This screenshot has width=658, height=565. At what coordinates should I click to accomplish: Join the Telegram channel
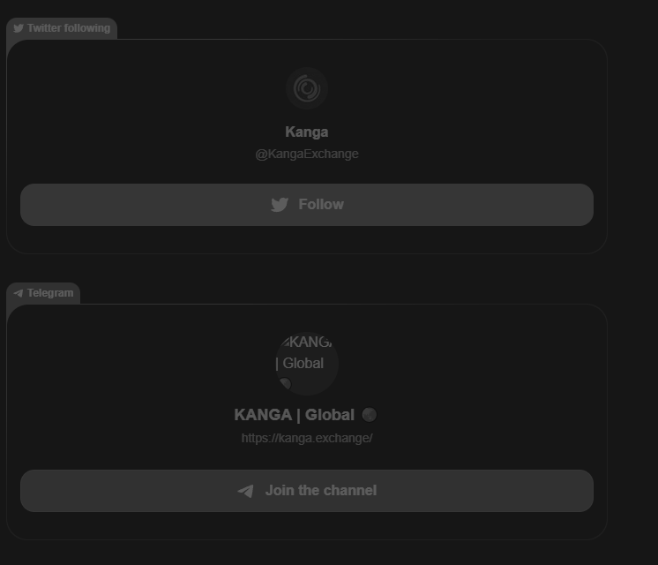point(307,491)
